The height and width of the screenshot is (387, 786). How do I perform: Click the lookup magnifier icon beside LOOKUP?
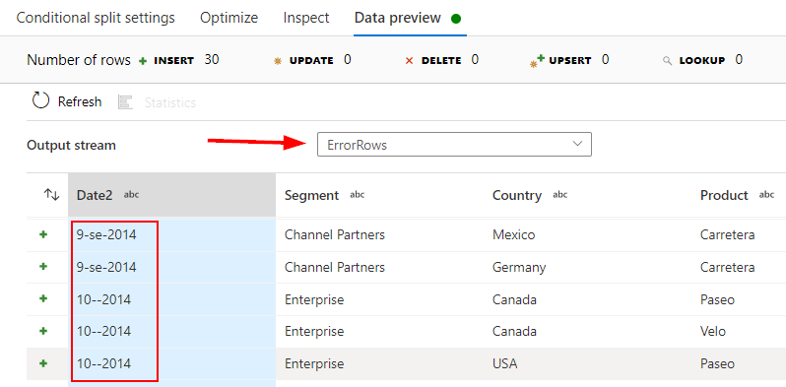667,61
